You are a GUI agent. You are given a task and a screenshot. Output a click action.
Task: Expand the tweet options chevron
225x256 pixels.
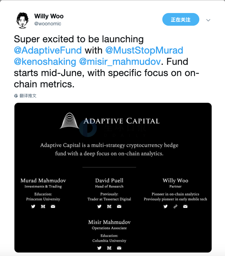click(208, 20)
